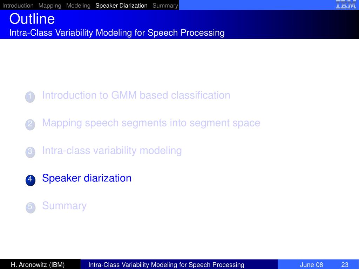Click the footer presentation title text
This screenshot has height=269, width=359.
coord(166,265)
